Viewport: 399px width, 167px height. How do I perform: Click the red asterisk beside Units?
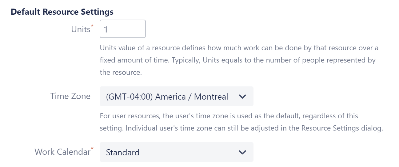(x=92, y=26)
